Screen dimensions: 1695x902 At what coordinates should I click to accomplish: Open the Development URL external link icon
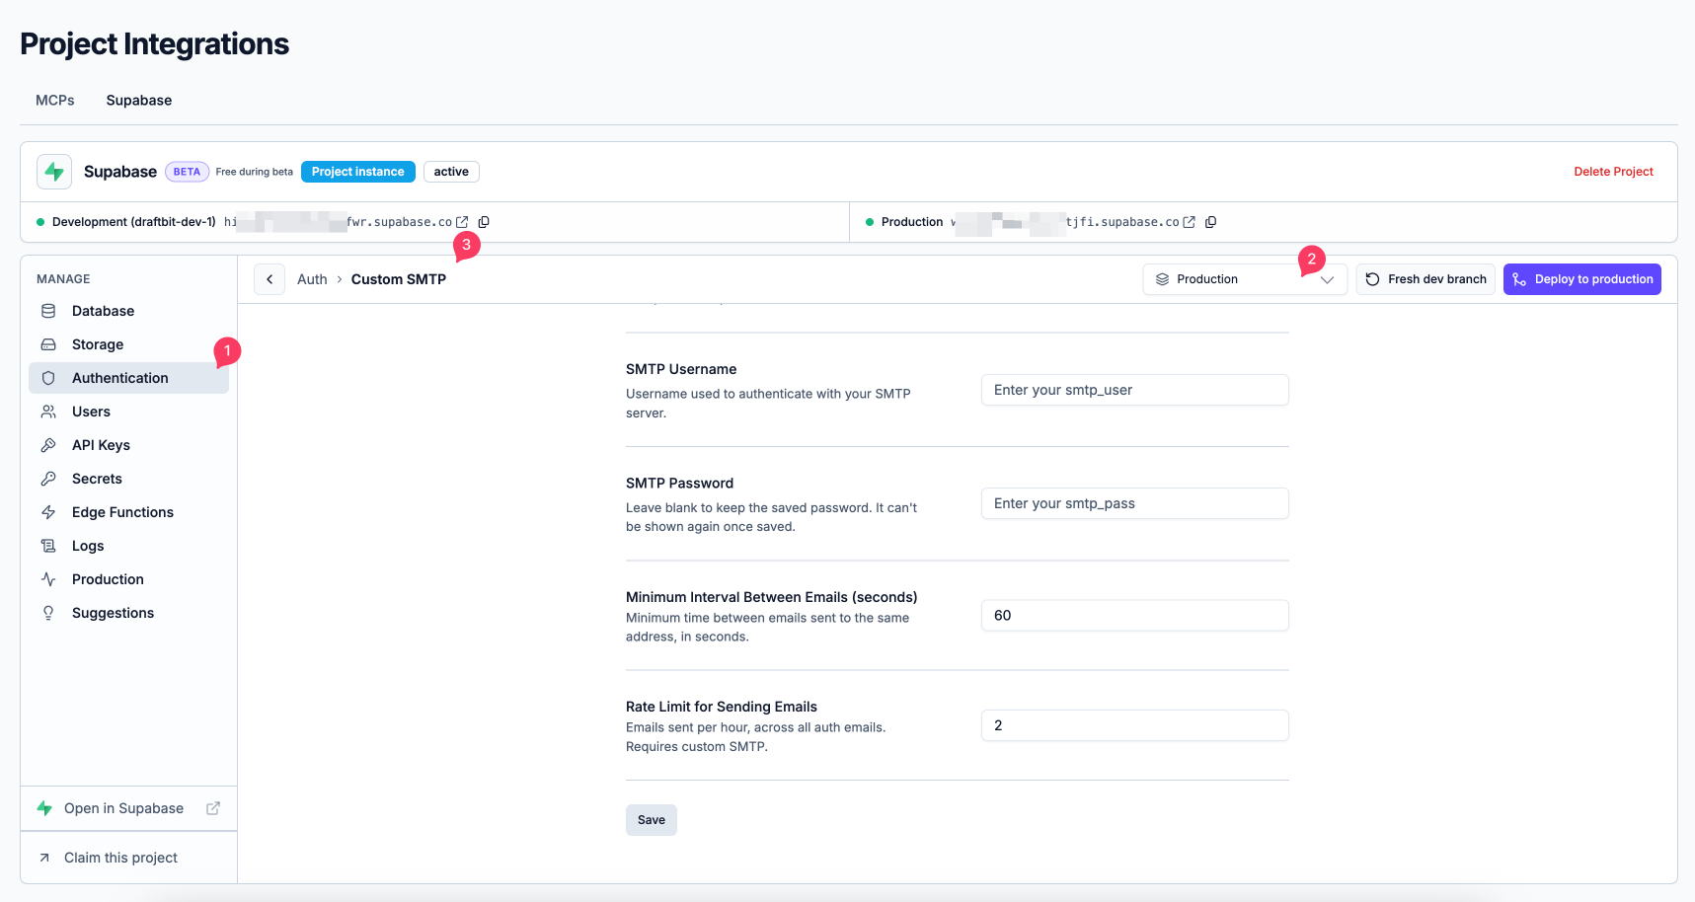(x=462, y=222)
